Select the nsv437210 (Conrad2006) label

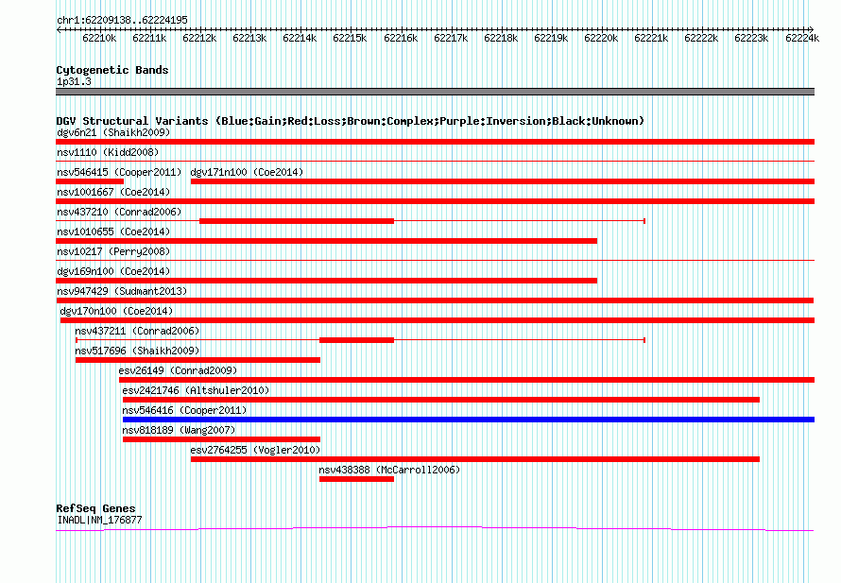119,212
